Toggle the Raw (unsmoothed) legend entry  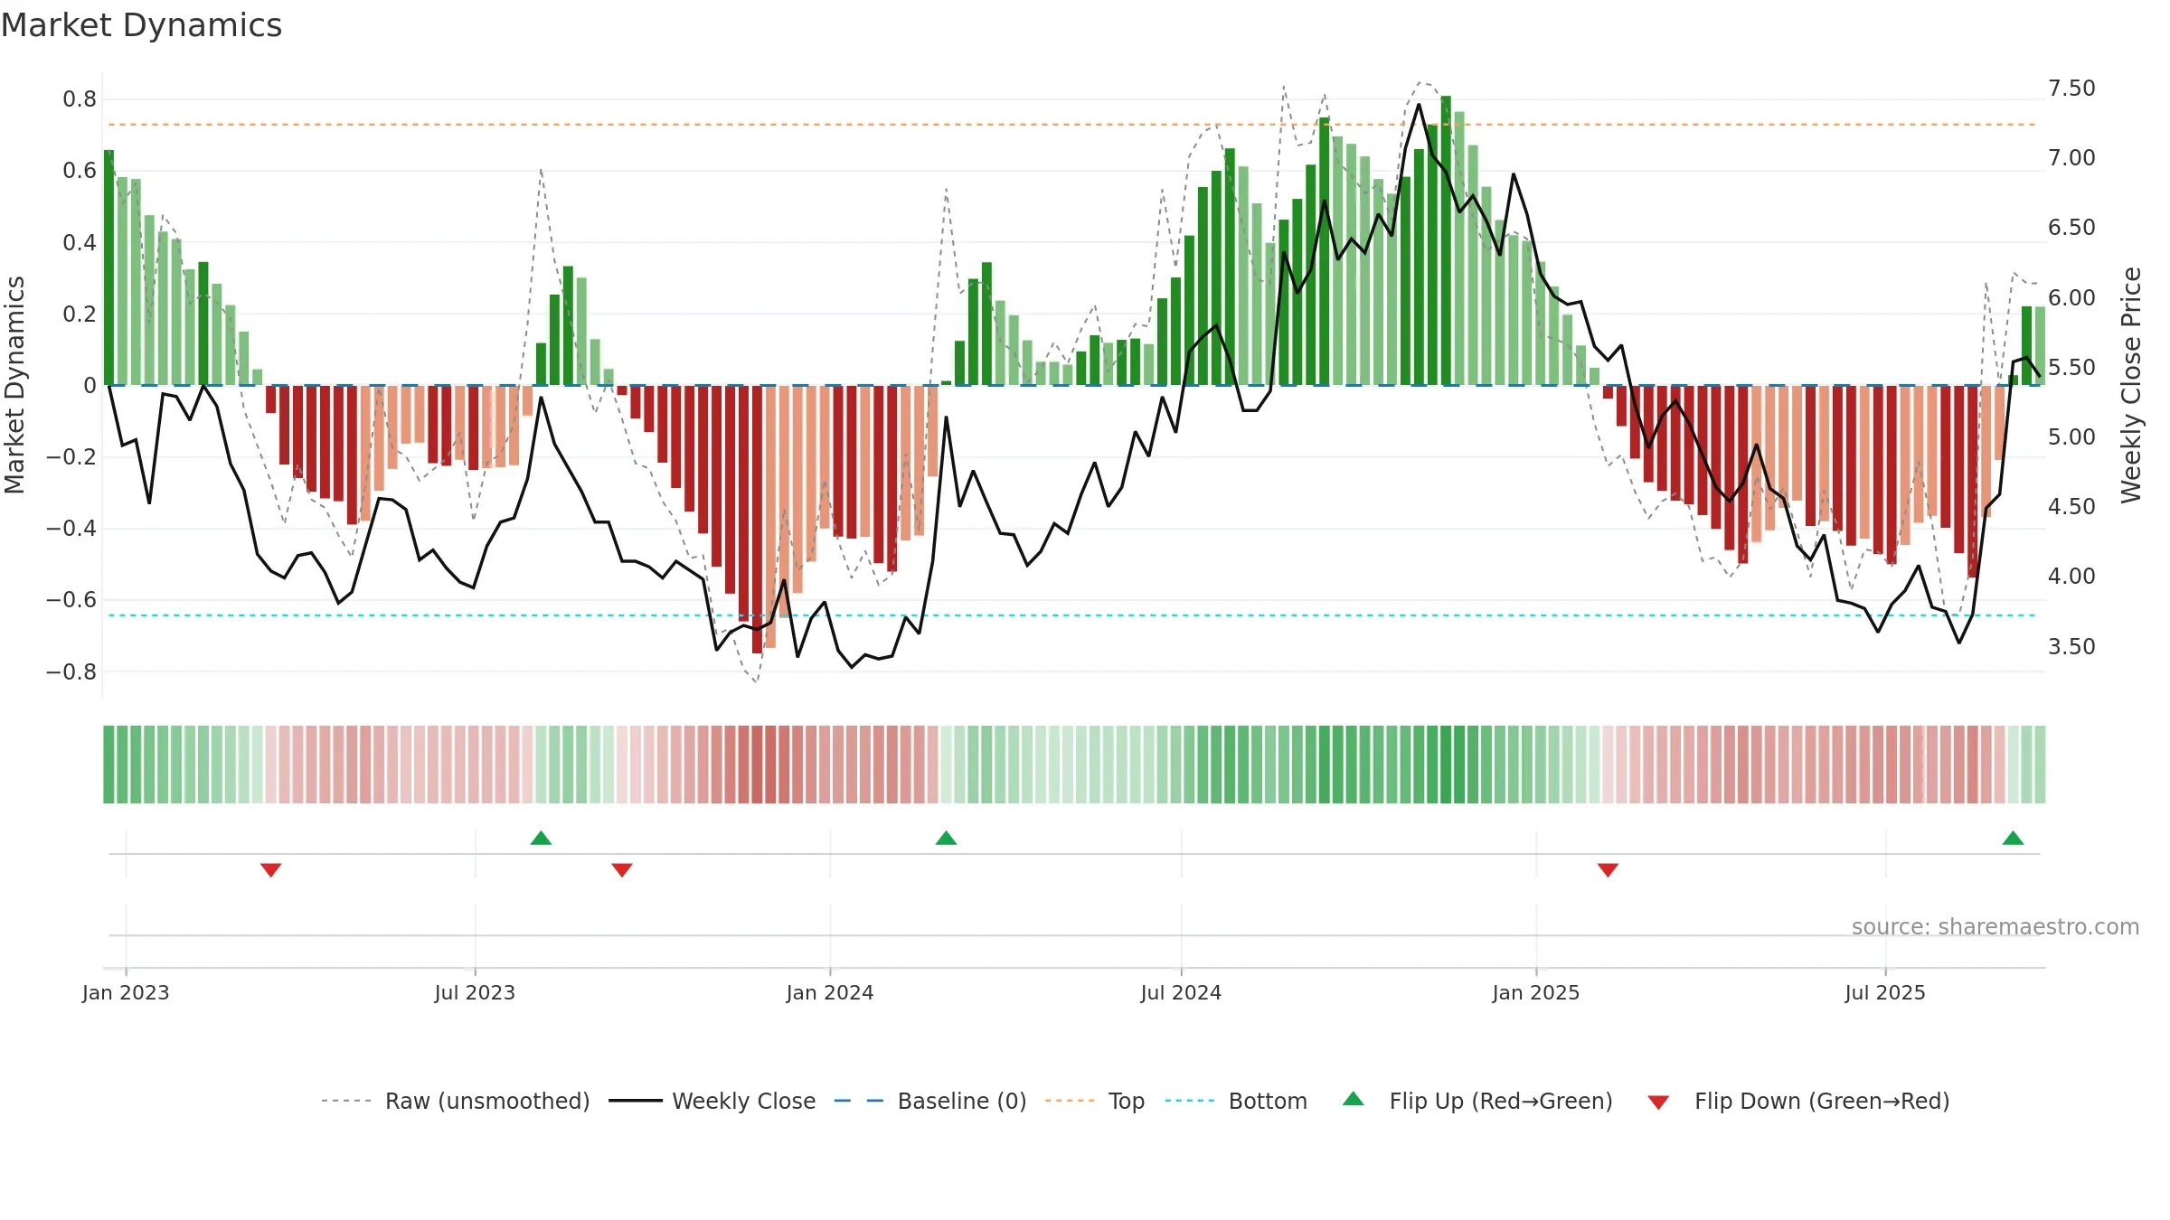pos(456,1101)
